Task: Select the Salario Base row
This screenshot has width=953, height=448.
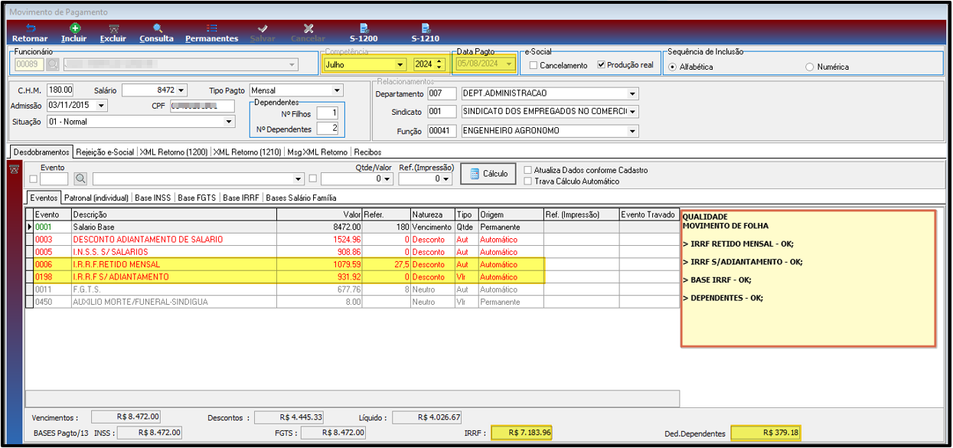Action: tap(352, 227)
